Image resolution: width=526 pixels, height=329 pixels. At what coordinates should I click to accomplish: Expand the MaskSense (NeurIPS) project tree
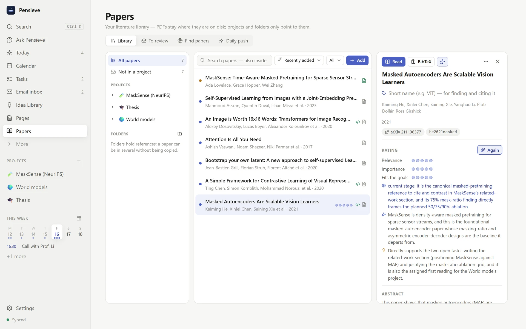(112, 95)
